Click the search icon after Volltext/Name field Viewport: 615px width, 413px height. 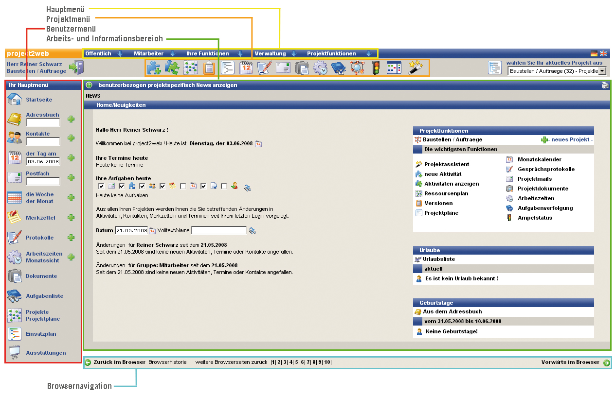pos(252,231)
